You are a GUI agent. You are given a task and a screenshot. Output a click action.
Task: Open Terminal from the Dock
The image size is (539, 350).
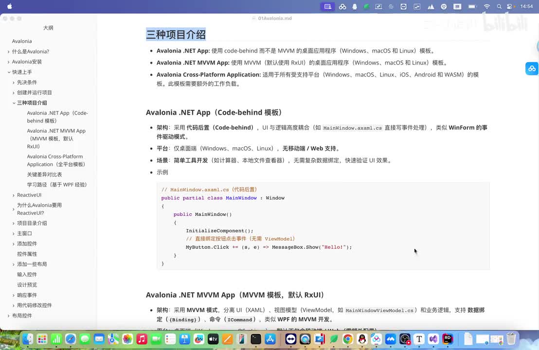(x=256, y=339)
